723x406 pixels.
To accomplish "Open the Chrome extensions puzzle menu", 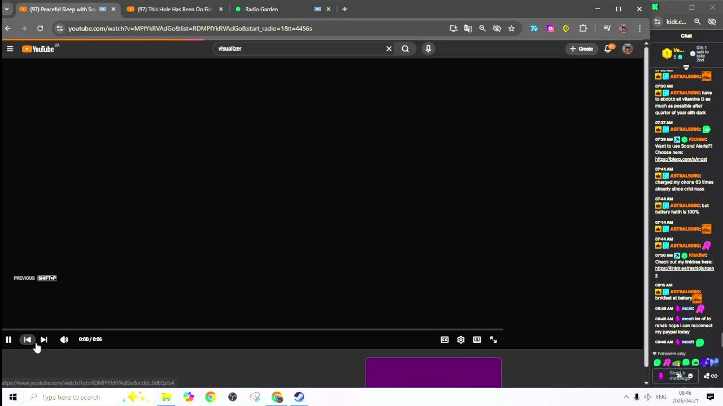I will (583, 28).
